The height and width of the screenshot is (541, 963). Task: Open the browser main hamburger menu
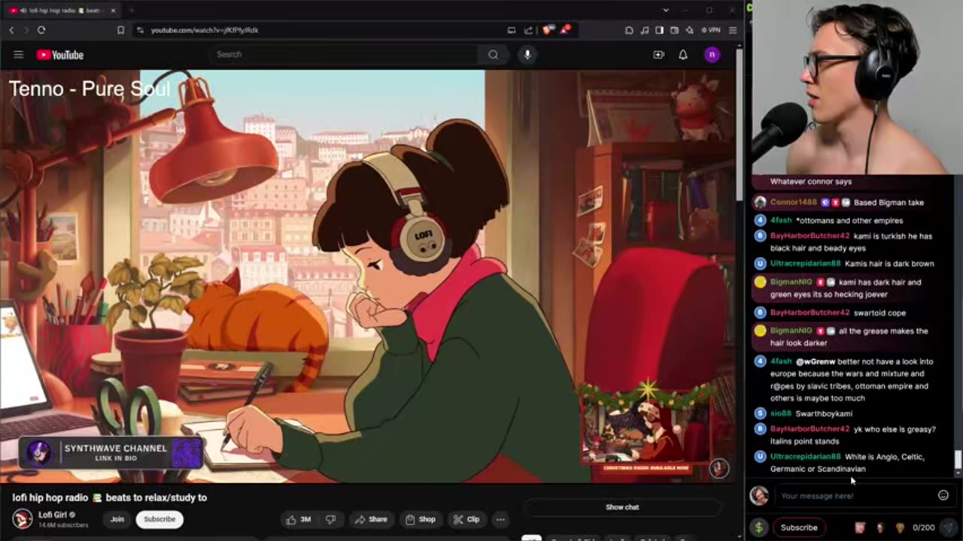(x=732, y=30)
